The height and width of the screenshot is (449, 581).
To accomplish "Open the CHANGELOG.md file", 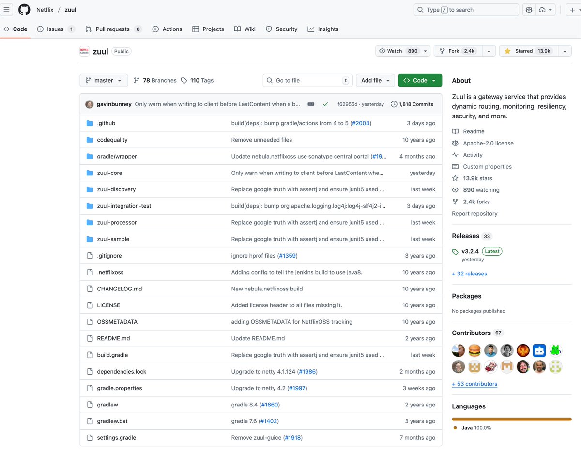I will pos(120,289).
